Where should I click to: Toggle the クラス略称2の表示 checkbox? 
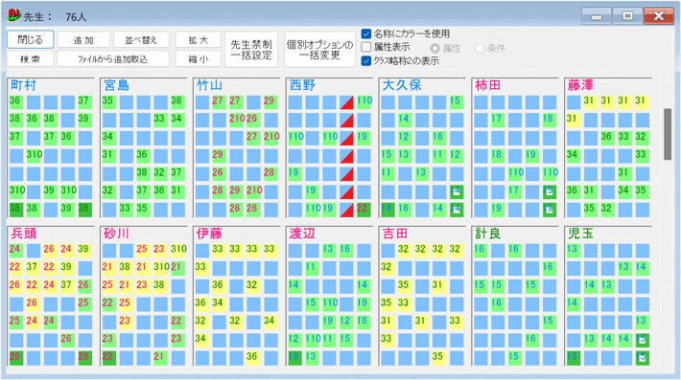coord(366,60)
